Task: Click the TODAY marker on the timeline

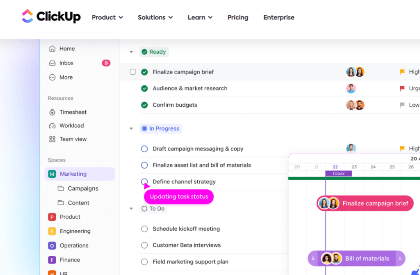Action: [x=338, y=174]
